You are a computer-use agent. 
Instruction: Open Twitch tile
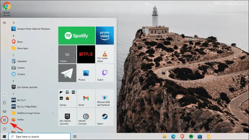[x=105, y=73]
